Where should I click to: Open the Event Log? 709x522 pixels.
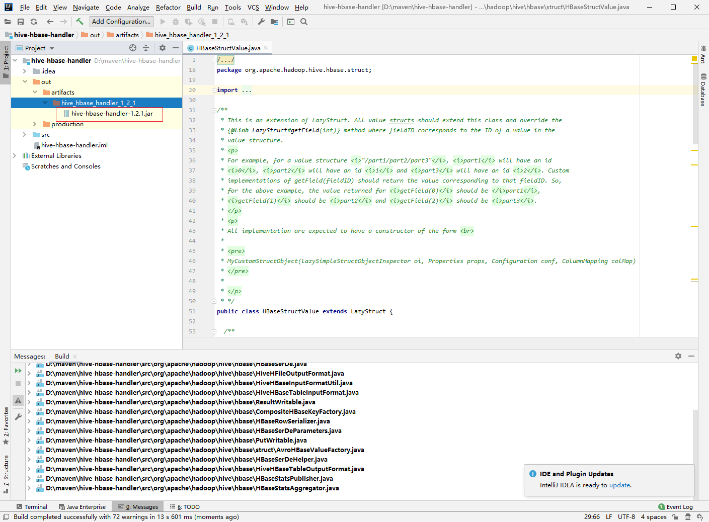click(x=675, y=507)
